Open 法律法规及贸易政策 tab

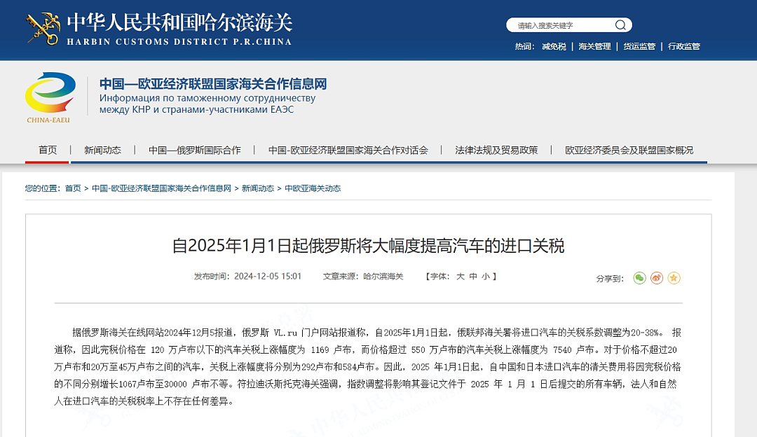coord(496,150)
